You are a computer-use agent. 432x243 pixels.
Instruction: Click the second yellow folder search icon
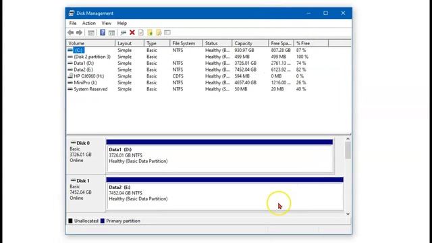click(x=159, y=32)
